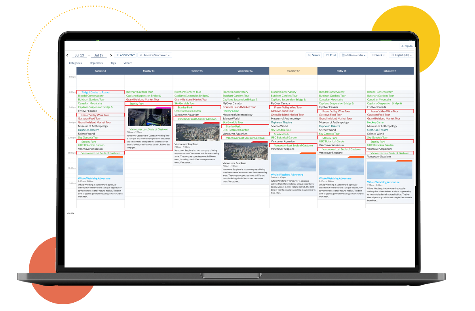Click Tuesday's Vancouver Seaplane aerial image
The width and height of the screenshot is (475, 311).
[x=197, y=133]
